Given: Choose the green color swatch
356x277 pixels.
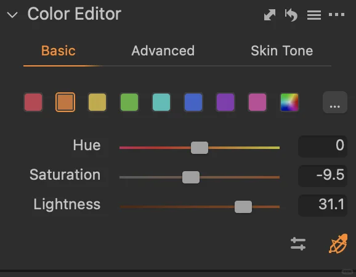Looking at the screenshot, I should click(x=129, y=102).
